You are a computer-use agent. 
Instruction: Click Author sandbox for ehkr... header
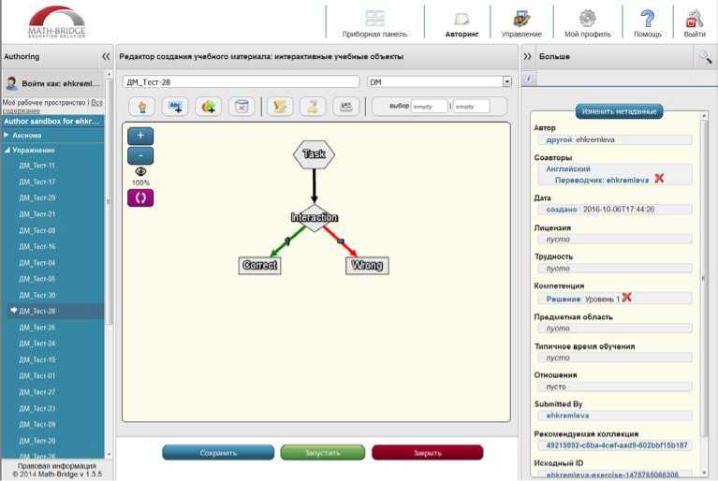tap(52, 122)
